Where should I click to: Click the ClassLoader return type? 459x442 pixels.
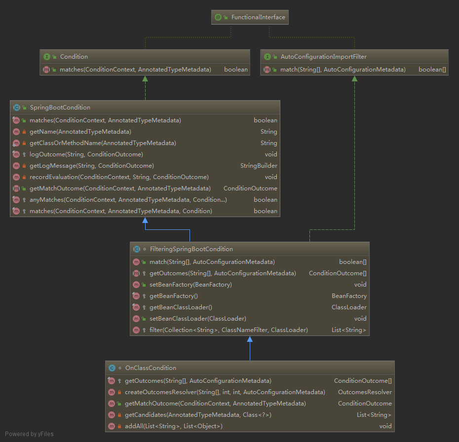(349, 307)
